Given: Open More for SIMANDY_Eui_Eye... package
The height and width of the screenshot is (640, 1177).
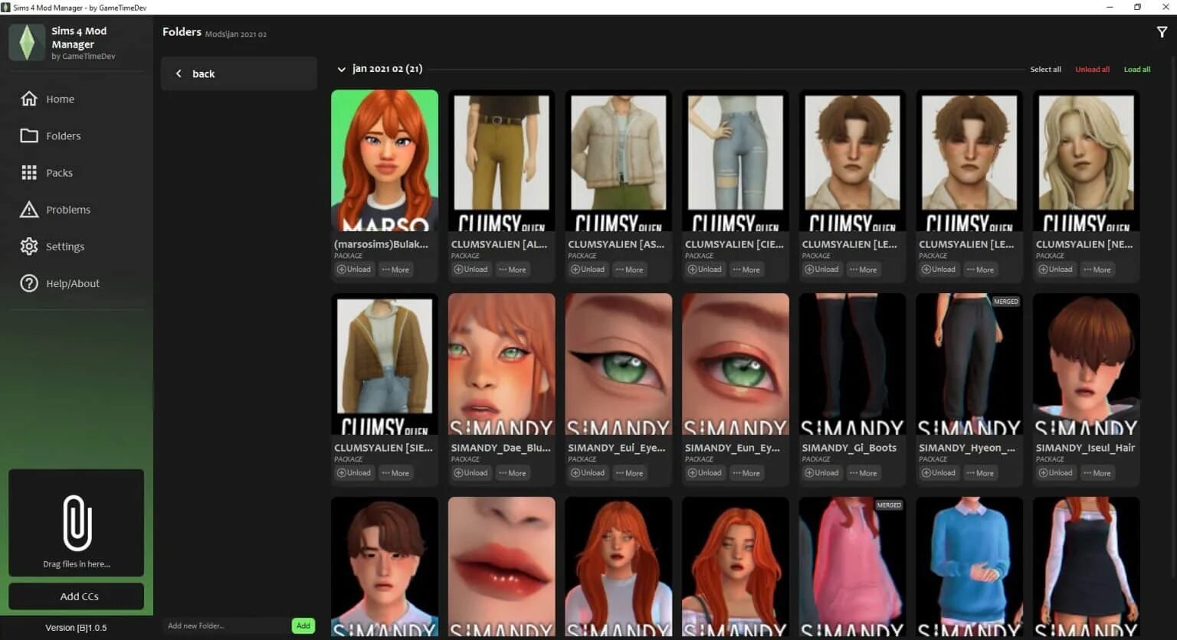Looking at the screenshot, I should (x=630, y=473).
